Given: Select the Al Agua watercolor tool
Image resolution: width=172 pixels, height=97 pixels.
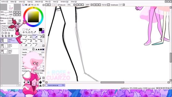Looking at the screenshot, I should [x=40, y=36].
